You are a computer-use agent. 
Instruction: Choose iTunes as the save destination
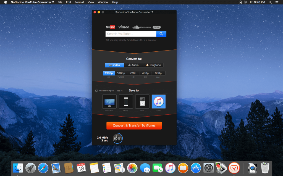159,101
